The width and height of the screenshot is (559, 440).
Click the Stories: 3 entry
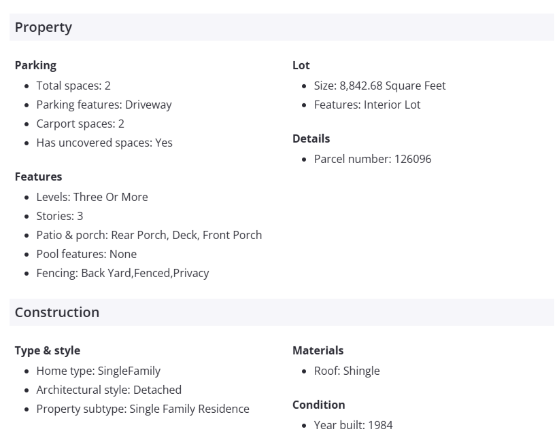60,216
